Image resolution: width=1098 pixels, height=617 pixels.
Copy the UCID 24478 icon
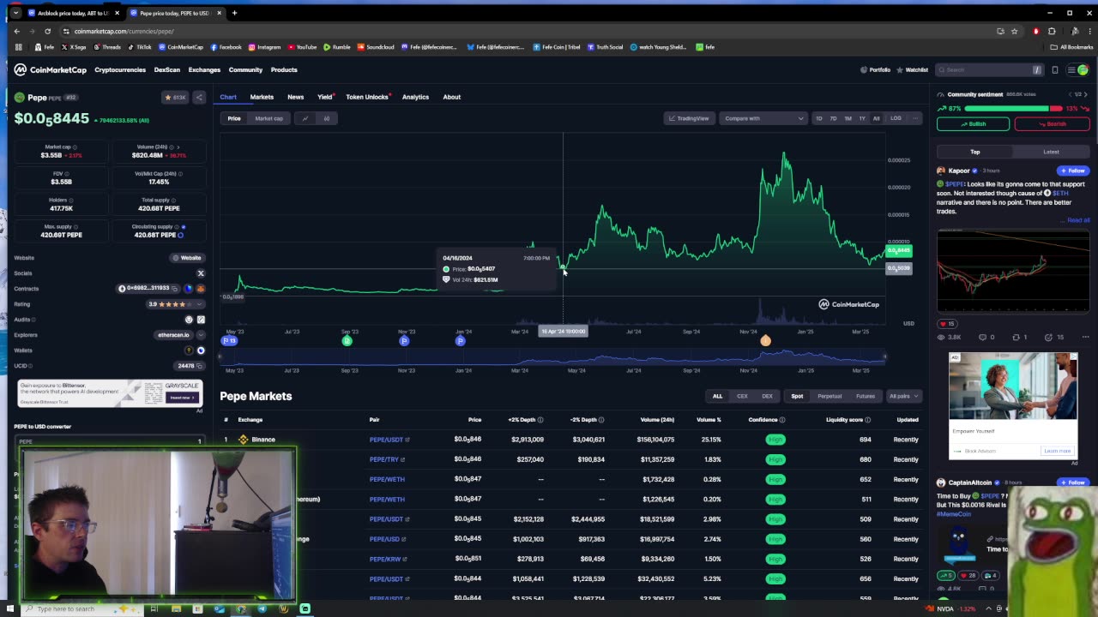(201, 366)
